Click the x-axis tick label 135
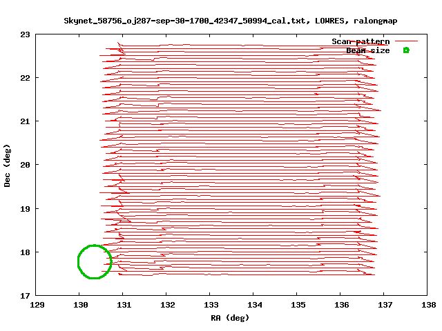This screenshot has height=331, width=442. coord(298,305)
